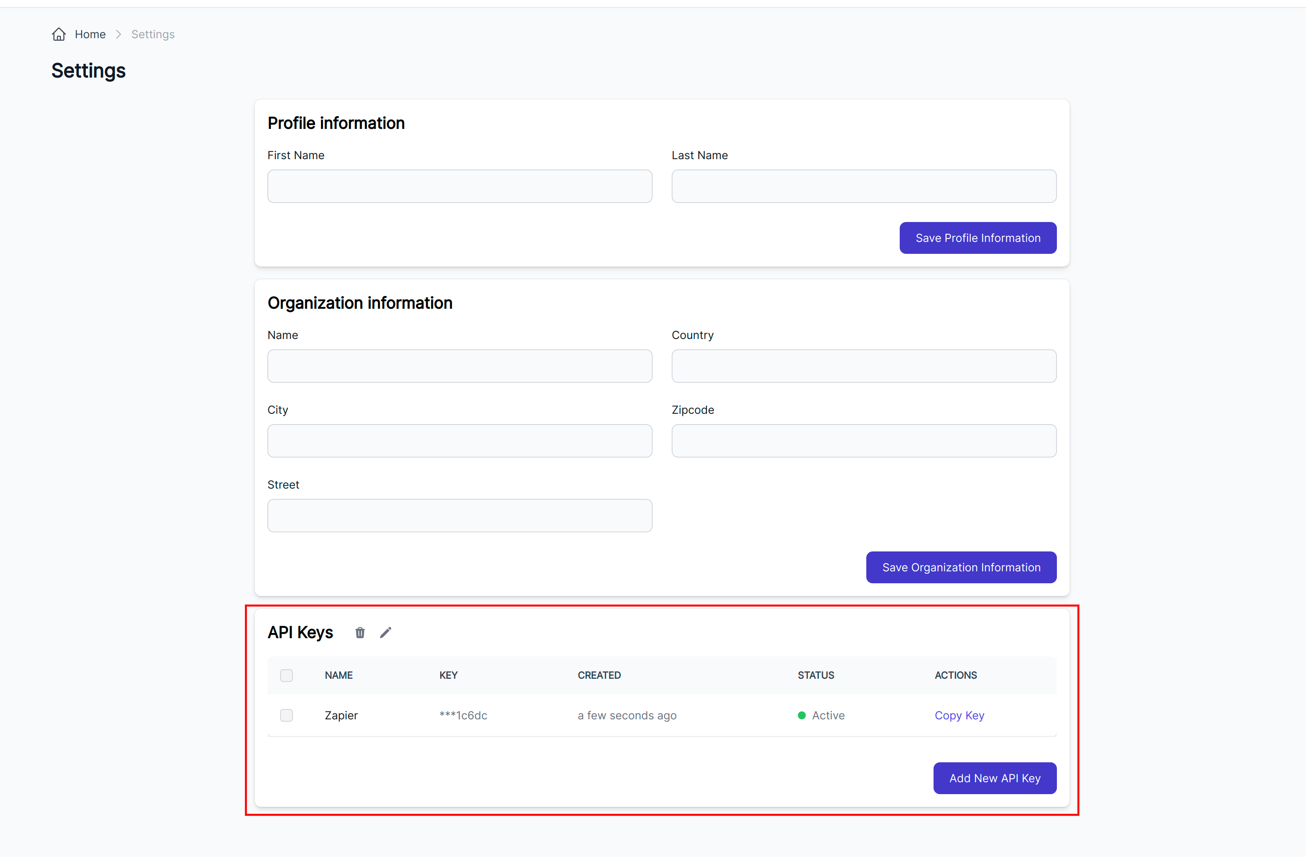Screen dimensions: 1306x857
Task: Click the organization Name input field
Action: coord(459,366)
